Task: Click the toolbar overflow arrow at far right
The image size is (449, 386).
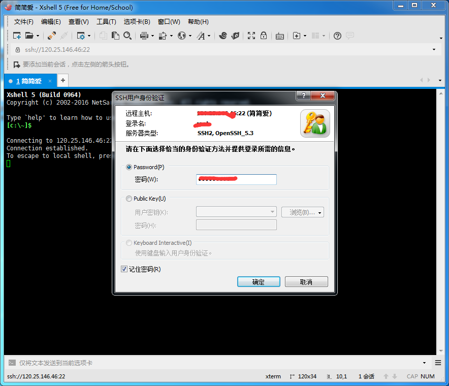Action: (x=441, y=38)
